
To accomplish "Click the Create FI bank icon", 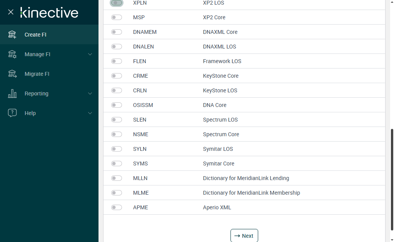I will coord(12,34).
